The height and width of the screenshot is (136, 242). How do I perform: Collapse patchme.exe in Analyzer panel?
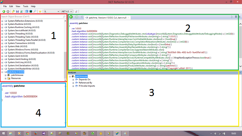point(70,76)
